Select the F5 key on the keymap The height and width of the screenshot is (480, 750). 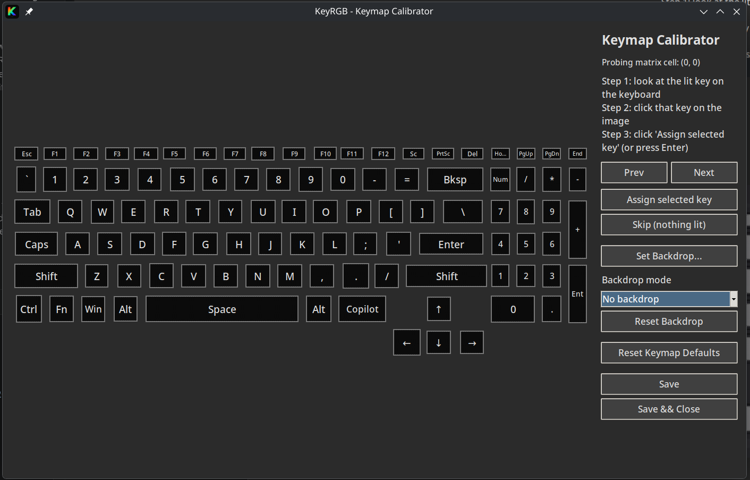coord(174,154)
